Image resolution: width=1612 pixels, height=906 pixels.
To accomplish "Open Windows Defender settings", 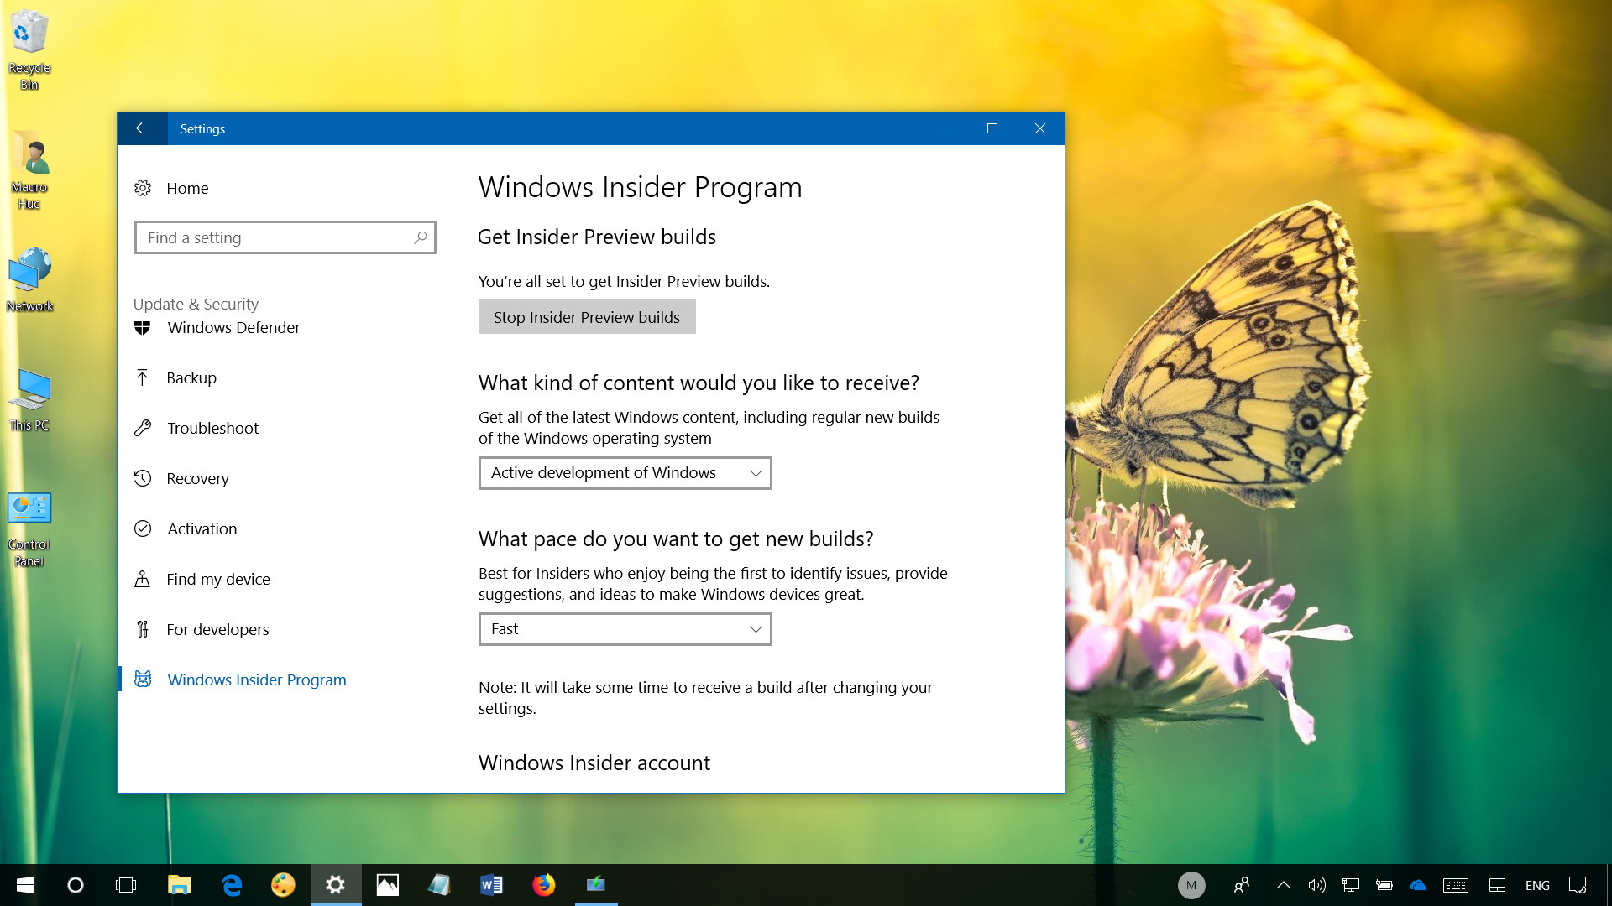I will click(x=233, y=328).
